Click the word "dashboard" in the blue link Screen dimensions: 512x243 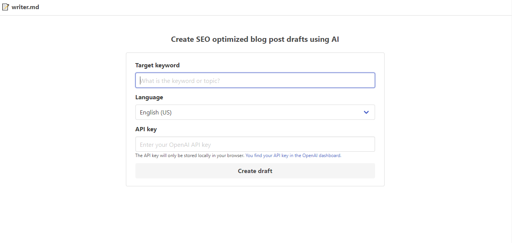click(329, 156)
